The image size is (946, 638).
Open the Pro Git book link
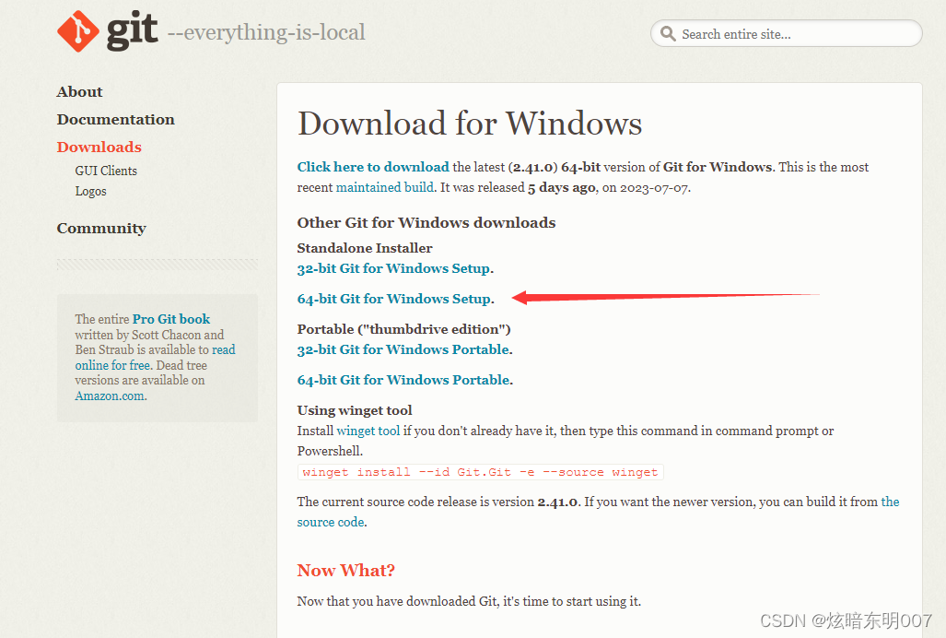[171, 319]
